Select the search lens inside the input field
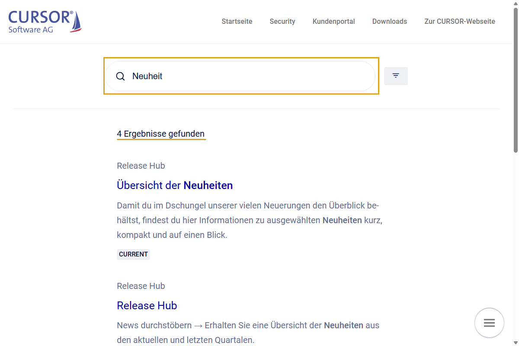Screen dimensions: 519x346 (120, 76)
